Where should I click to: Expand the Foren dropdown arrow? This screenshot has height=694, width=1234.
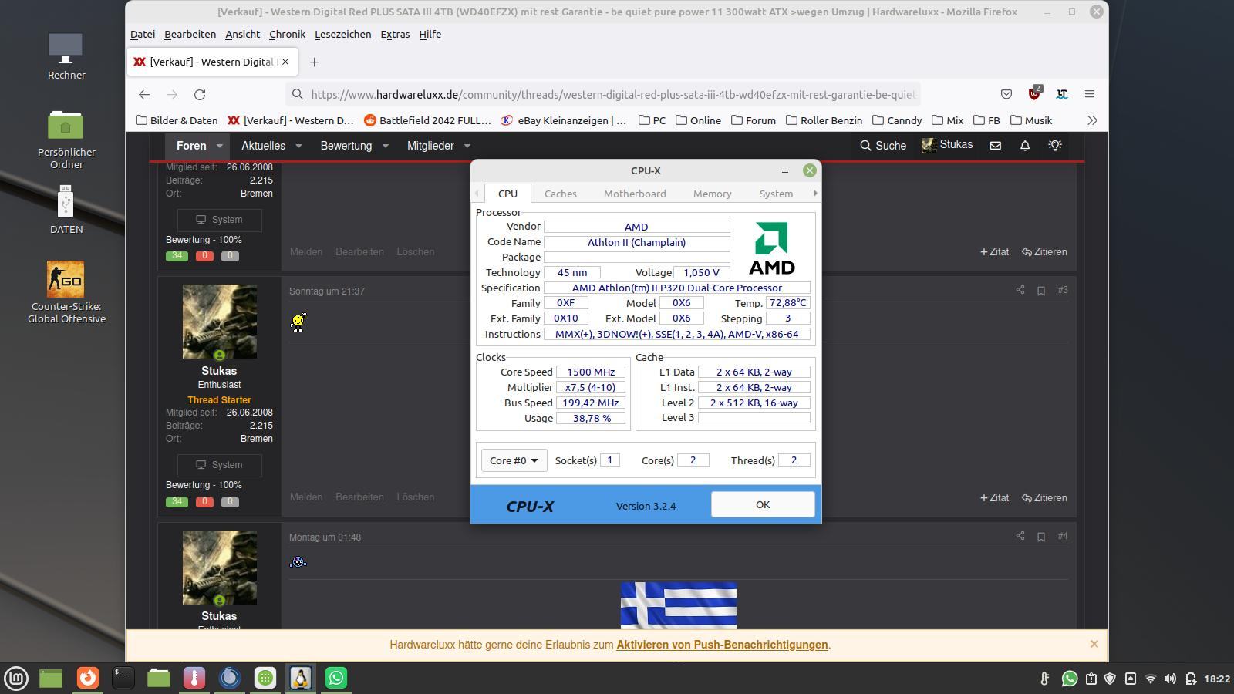(x=220, y=146)
